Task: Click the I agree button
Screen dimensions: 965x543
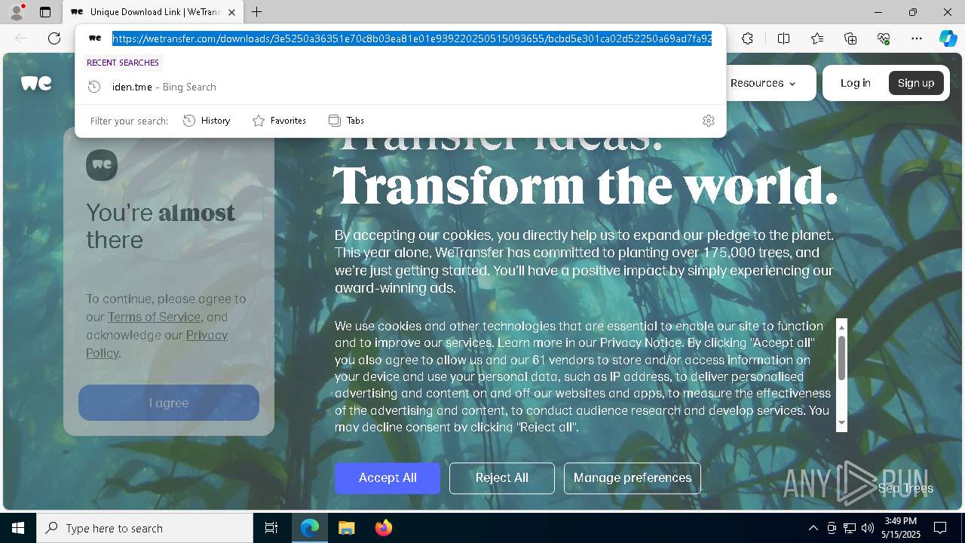Action: [x=169, y=403]
